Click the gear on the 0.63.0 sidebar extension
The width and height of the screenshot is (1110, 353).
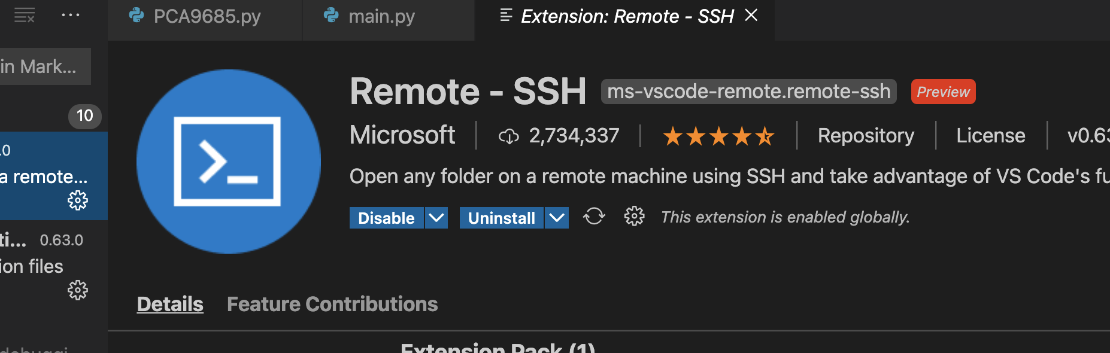78,290
